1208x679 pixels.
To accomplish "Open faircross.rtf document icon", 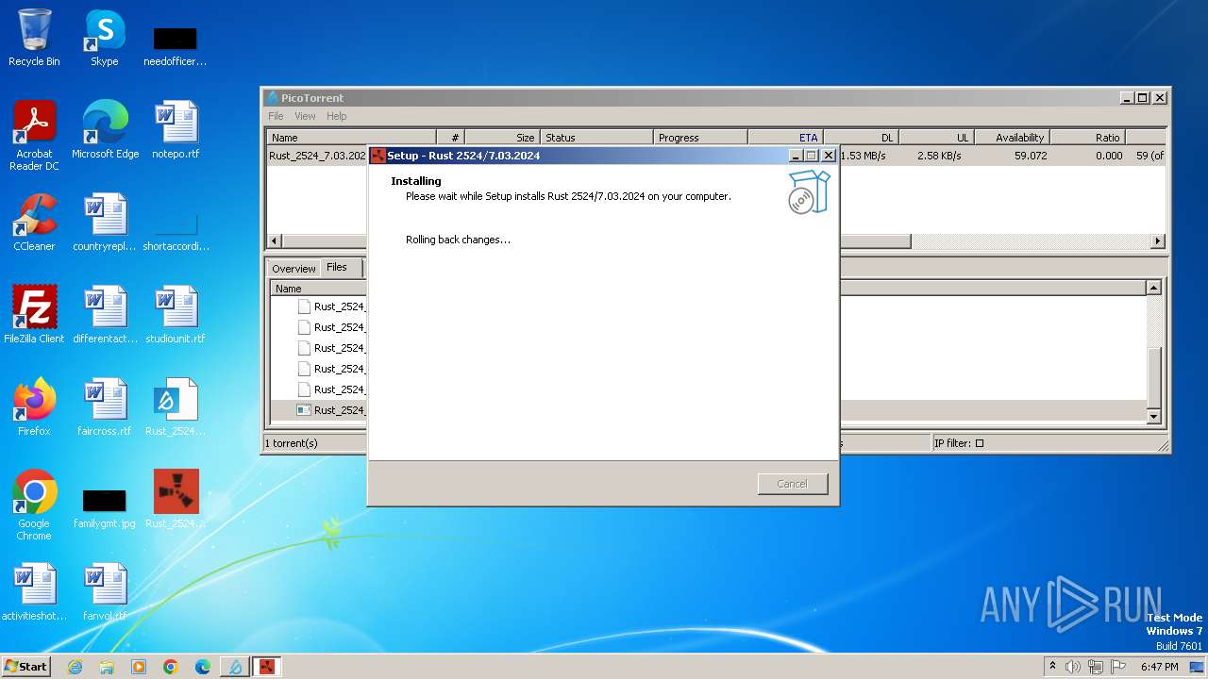I will (x=105, y=407).
